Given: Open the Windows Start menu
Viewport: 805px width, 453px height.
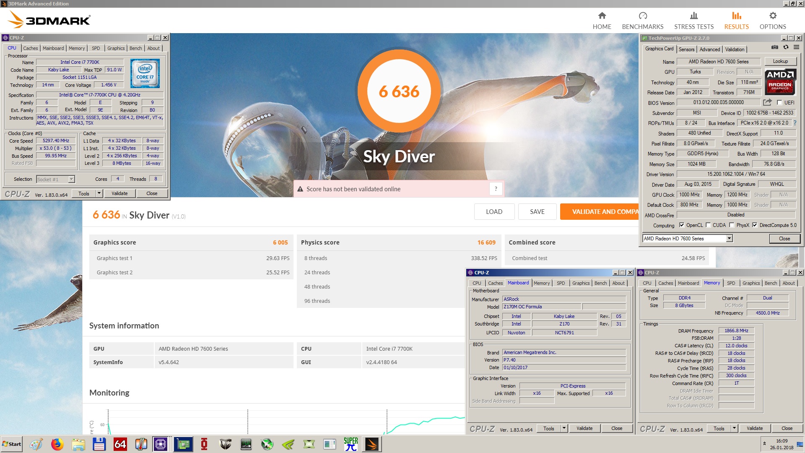Looking at the screenshot, I should [11, 444].
